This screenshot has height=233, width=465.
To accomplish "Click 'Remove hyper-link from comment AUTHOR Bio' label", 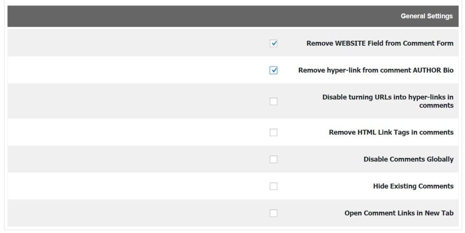I will tap(376, 70).
